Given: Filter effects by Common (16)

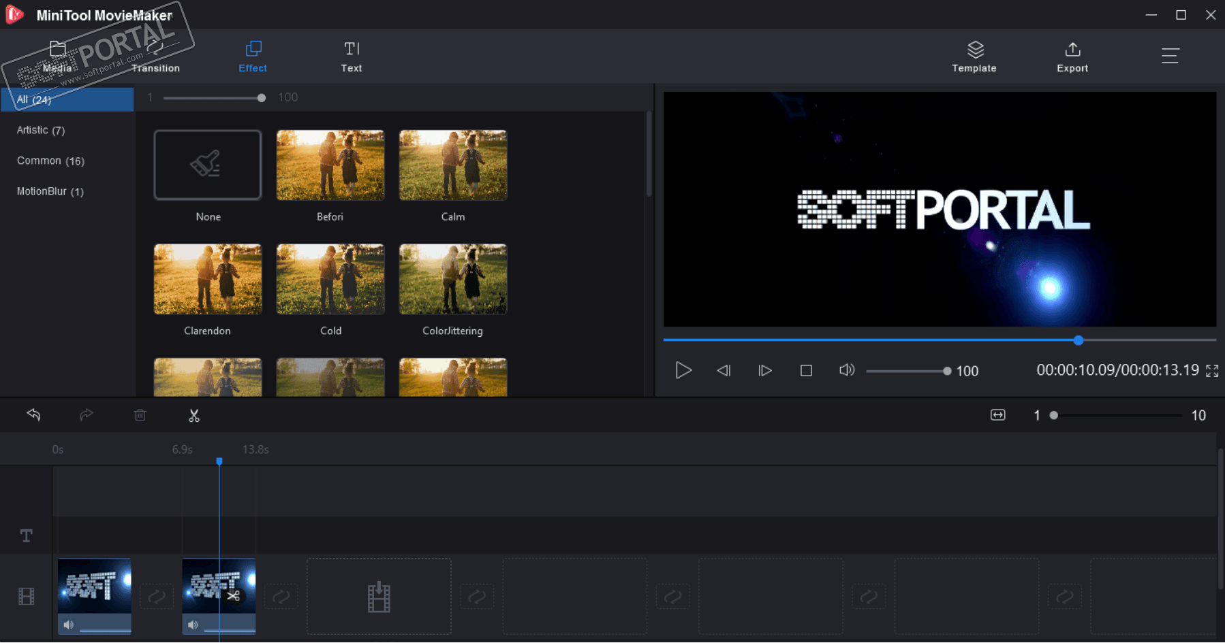Looking at the screenshot, I should tap(50, 161).
